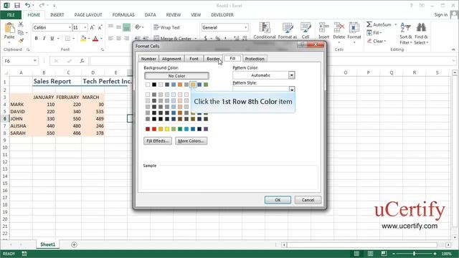This screenshot has width=459, height=258.
Task: Click Increase Font Size icon
Action: click(x=93, y=27)
